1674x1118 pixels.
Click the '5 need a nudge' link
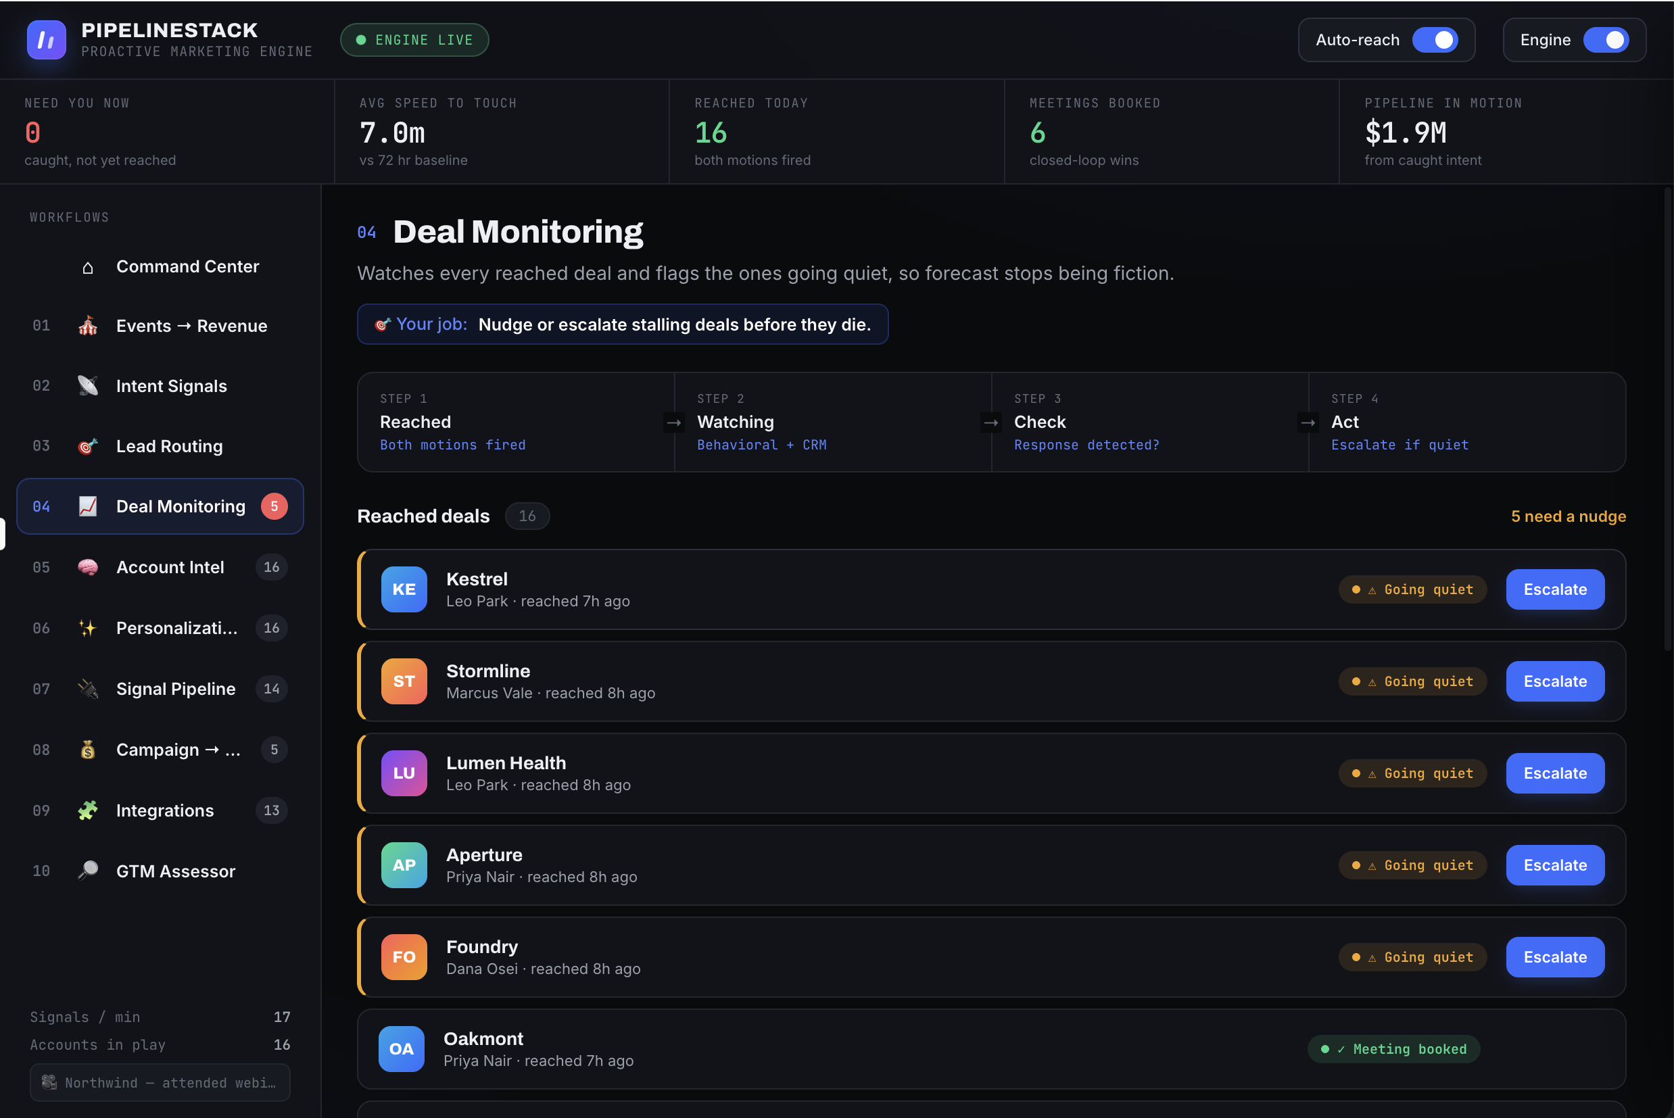1569,516
